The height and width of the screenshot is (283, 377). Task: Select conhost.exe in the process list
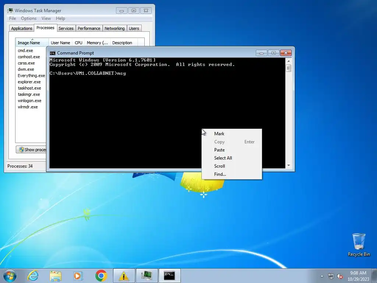click(x=29, y=57)
